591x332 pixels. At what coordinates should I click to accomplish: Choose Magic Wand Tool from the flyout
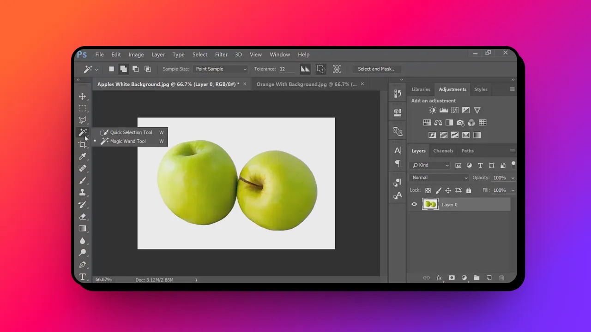(127, 141)
